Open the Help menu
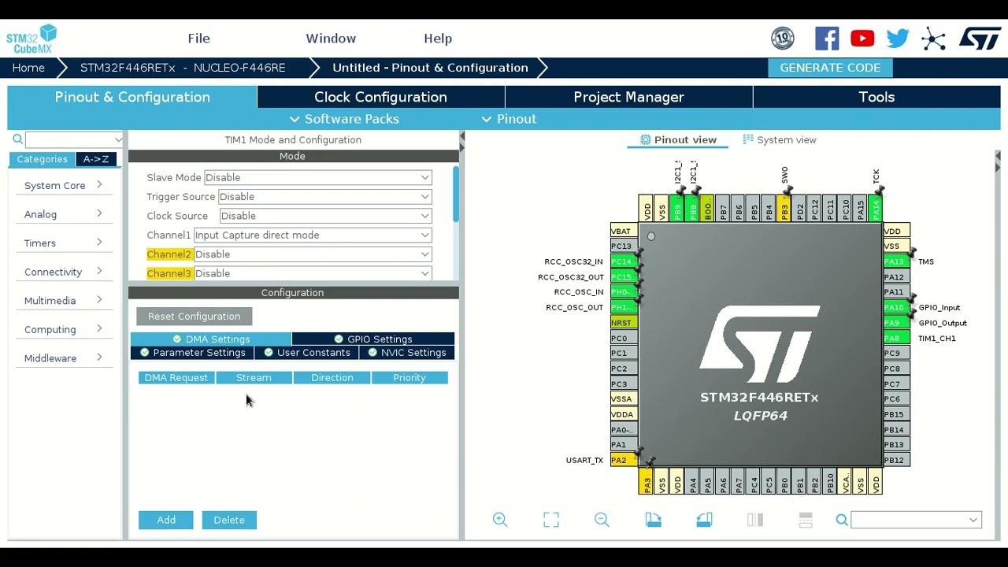Image resolution: width=1008 pixels, height=567 pixels. pos(438,39)
